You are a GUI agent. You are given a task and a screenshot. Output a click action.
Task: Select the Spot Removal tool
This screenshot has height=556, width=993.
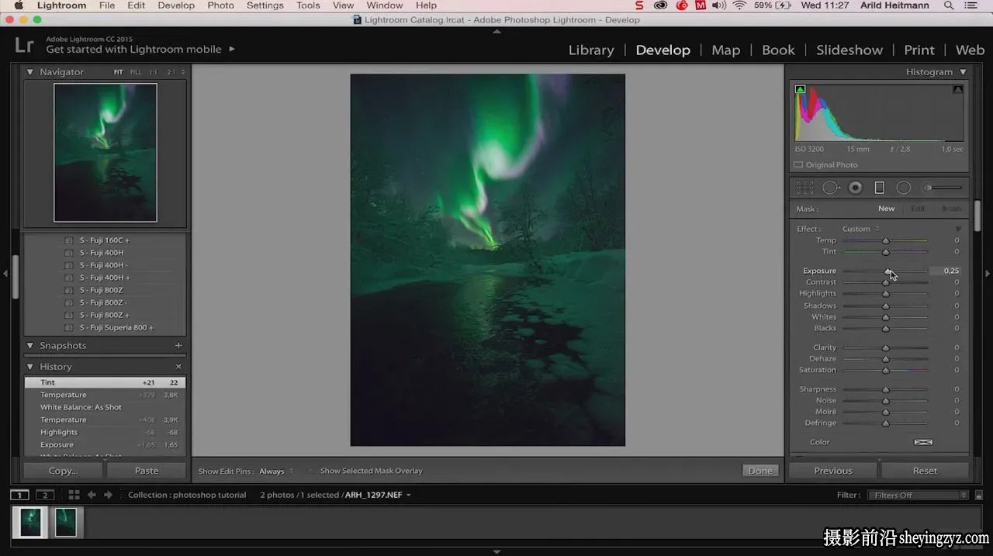point(831,188)
